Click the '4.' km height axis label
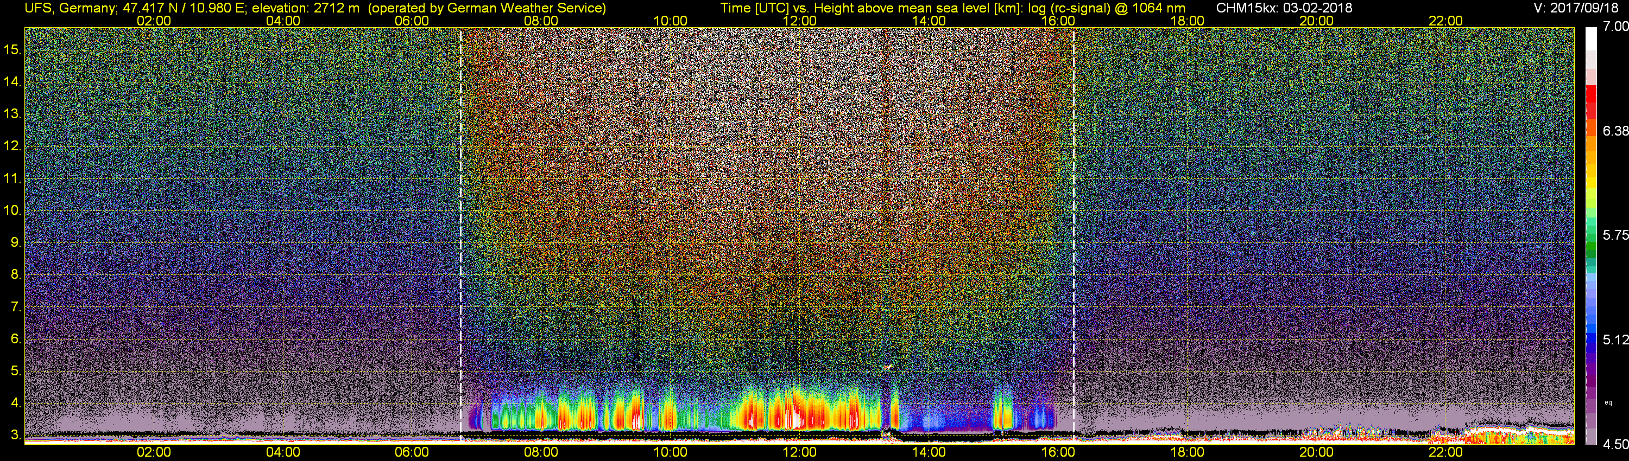This screenshot has height=461, width=1629. click(16, 403)
